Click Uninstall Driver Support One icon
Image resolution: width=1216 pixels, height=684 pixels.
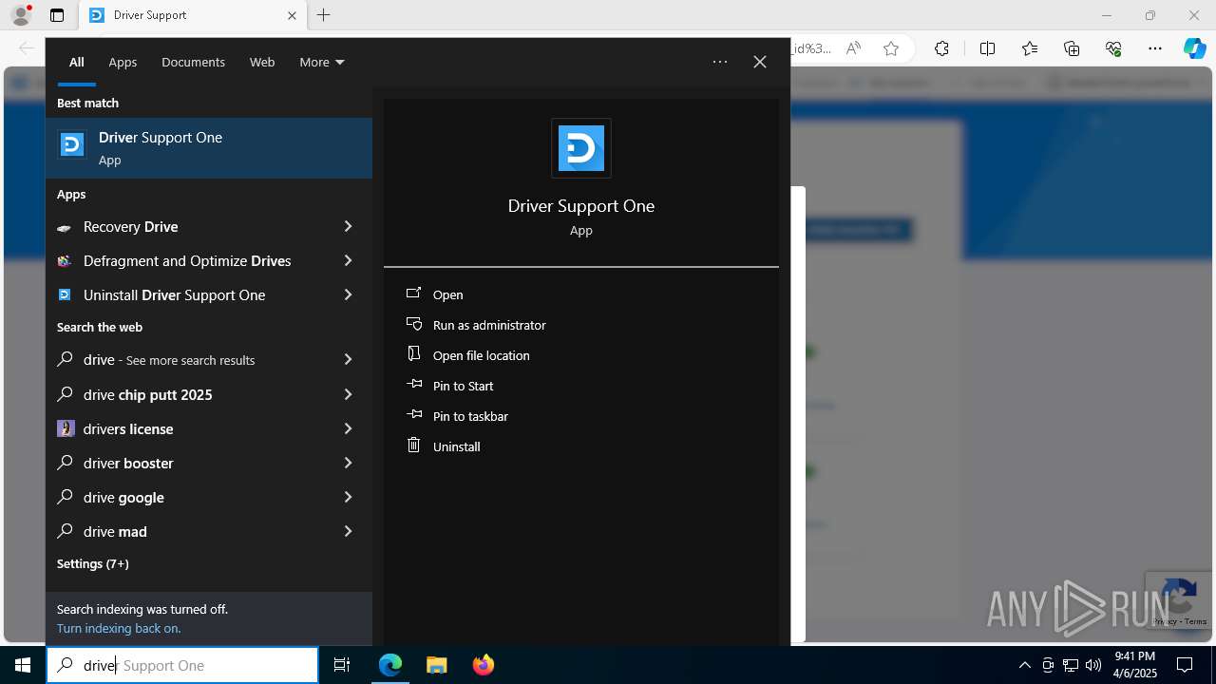[65, 295]
